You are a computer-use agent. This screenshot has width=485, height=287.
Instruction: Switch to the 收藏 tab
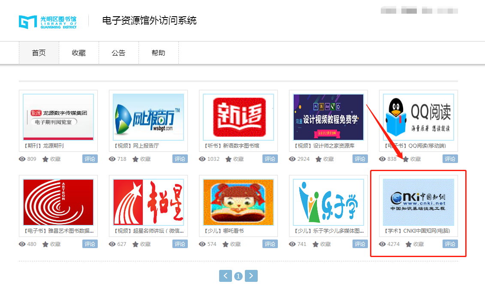tap(79, 53)
